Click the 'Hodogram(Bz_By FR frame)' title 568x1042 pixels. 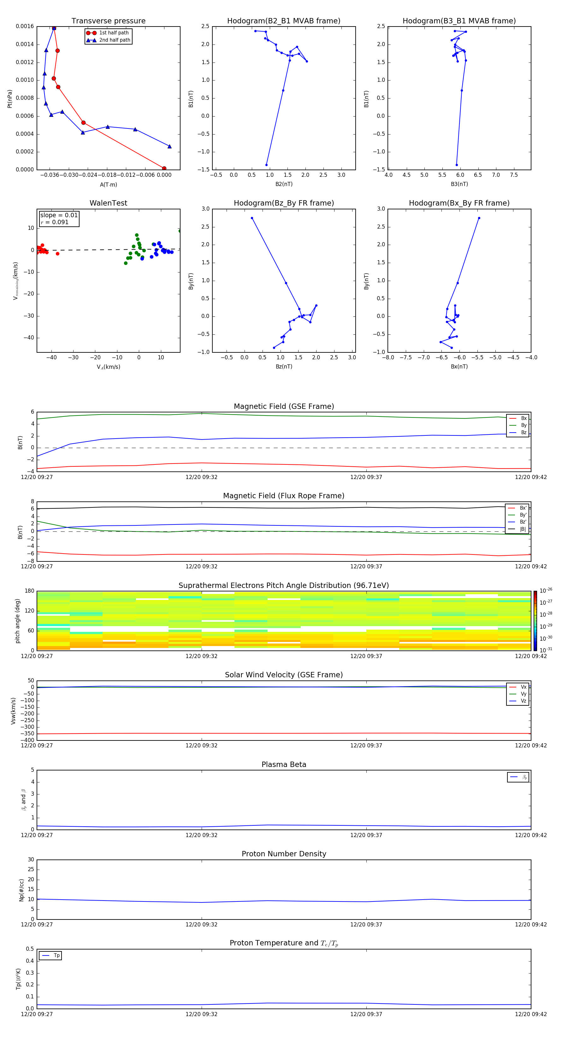pyautogui.click(x=284, y=203)
